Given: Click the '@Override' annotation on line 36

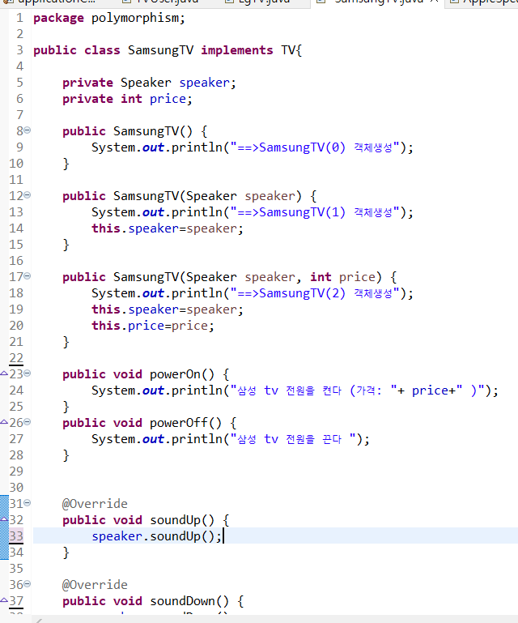Looking at the screenshot, I should [x=95, y=585].
